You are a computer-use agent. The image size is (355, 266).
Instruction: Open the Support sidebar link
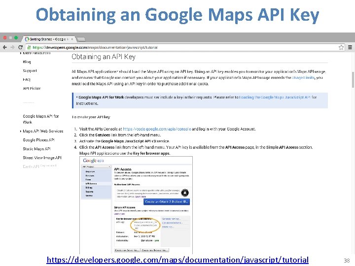(x=30, y=70)
